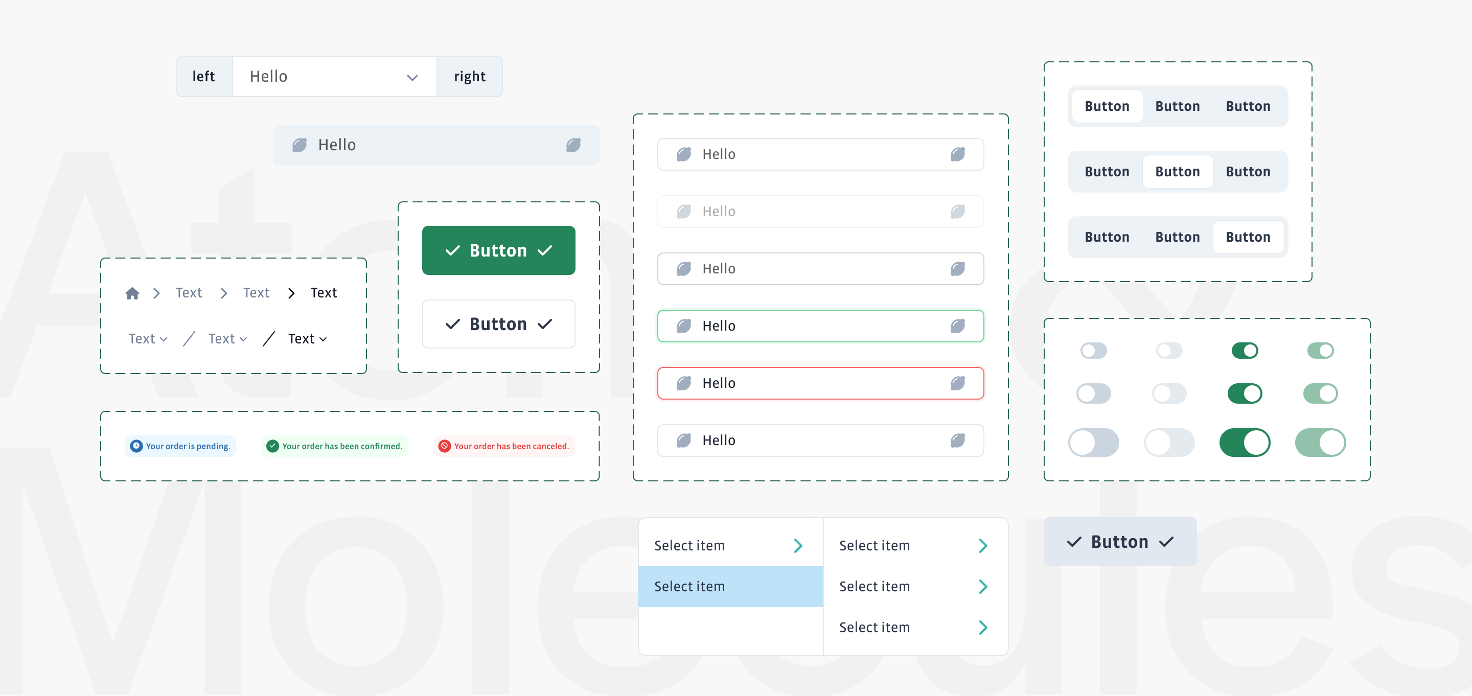Screen dimensions: 1472x696
Task: Select the highlighted Select item entry
Action: tap(689, 586)
